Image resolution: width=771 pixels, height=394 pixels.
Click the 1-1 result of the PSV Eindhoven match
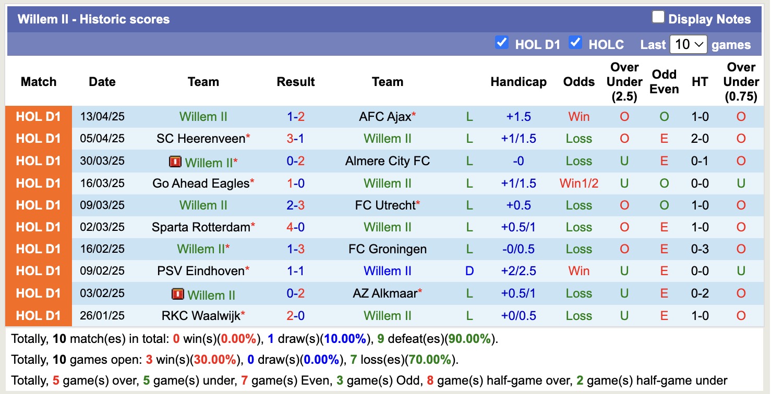295,270
